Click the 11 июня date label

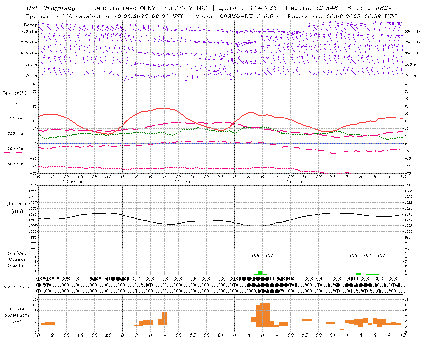point(184,182)
